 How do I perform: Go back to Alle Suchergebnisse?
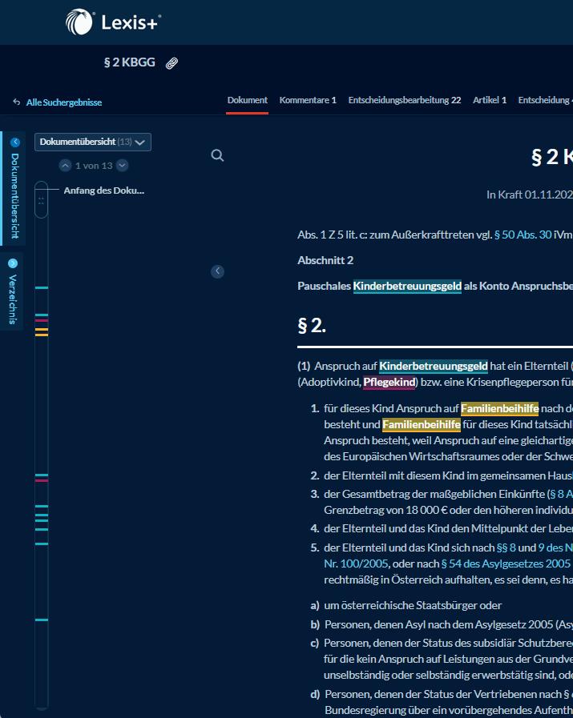click(x=64, y=102)
